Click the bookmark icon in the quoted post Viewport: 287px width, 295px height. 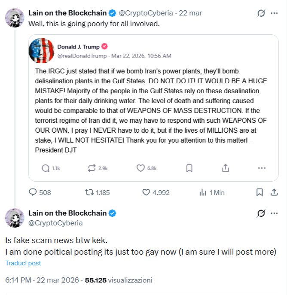point(189,169)
